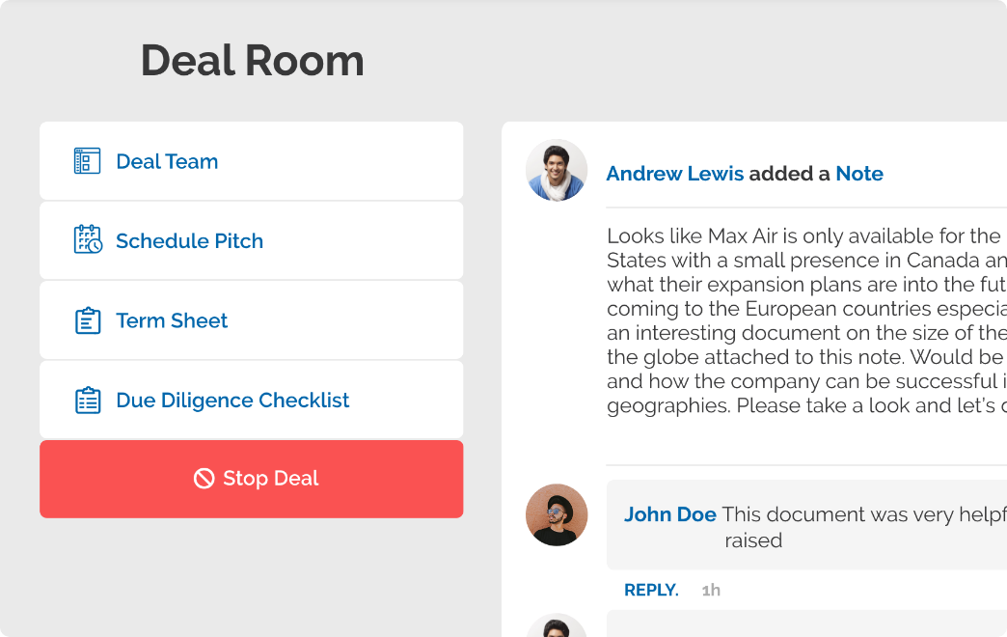1007x637 pixels.
Task: Click the Due Diligence Checklist clipboard icon
Action: [x=88, y=400]
